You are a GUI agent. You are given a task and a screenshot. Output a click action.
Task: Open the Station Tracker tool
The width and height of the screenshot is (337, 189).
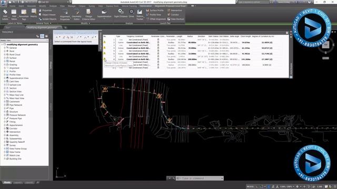[x=140, y=15]
